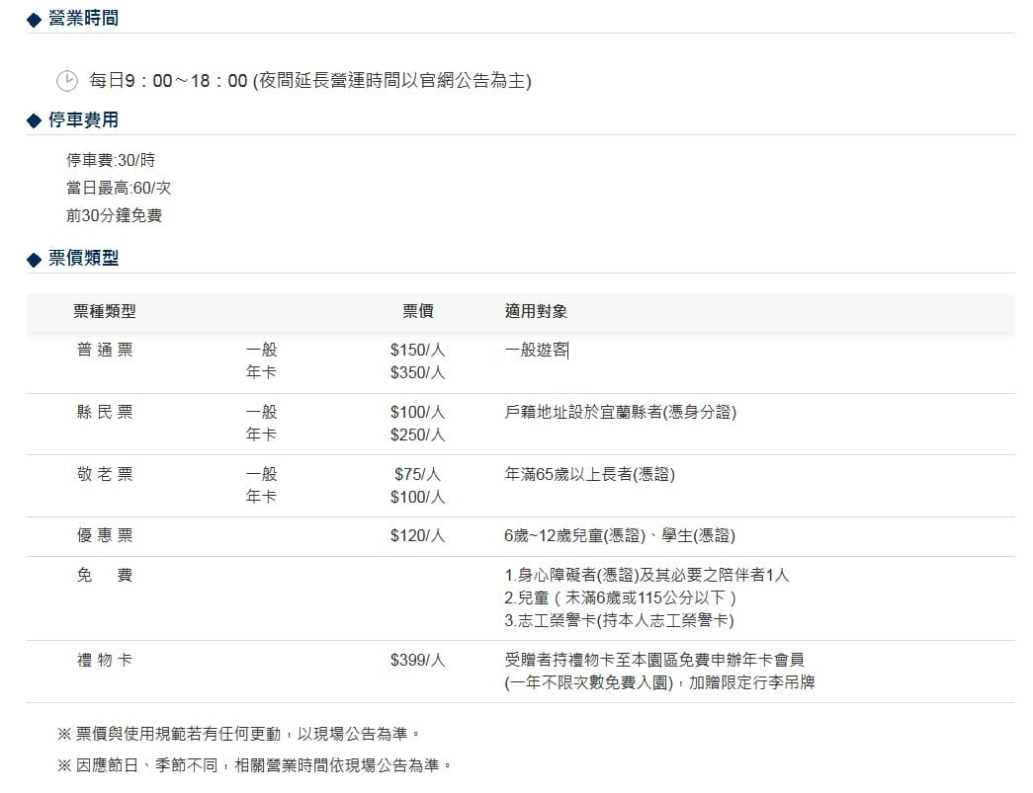
Task: Select the 營業時間 section heading
Action: tap(84, 19)
